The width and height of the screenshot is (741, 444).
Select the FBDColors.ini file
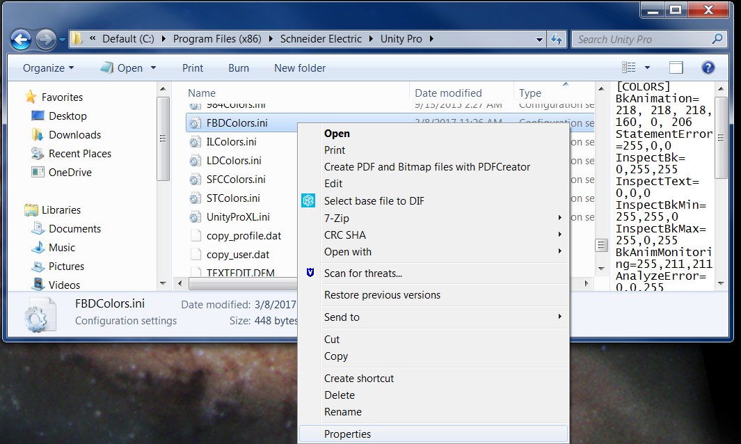coord(237,123)
